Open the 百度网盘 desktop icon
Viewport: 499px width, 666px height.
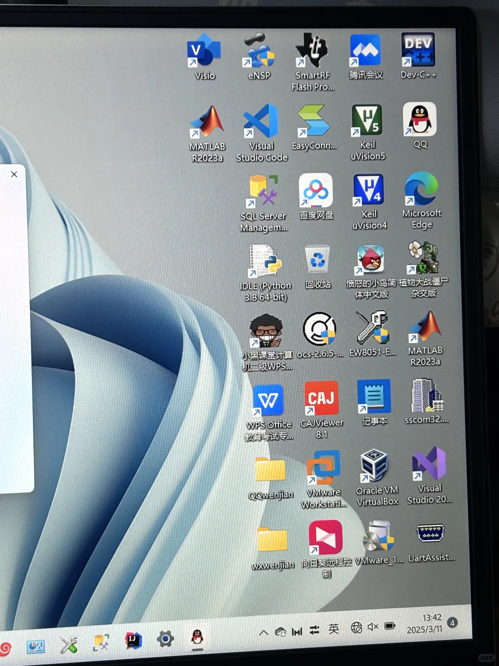click(316, 197)
